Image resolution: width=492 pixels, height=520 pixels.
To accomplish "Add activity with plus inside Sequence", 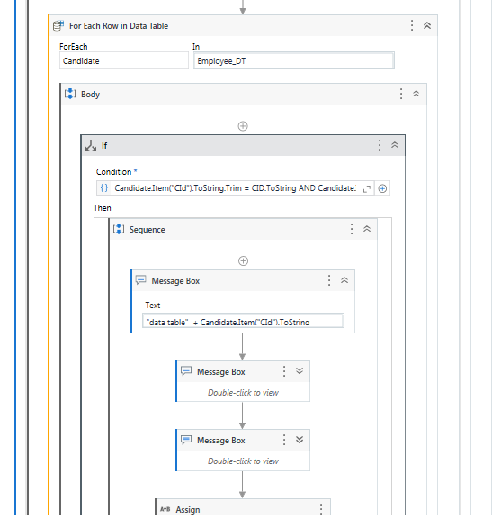I will click(x=243, y=261).
